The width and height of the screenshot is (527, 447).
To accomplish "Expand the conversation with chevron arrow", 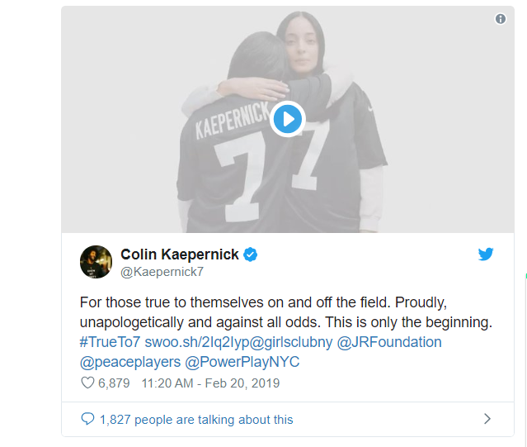I will (487, 419).
